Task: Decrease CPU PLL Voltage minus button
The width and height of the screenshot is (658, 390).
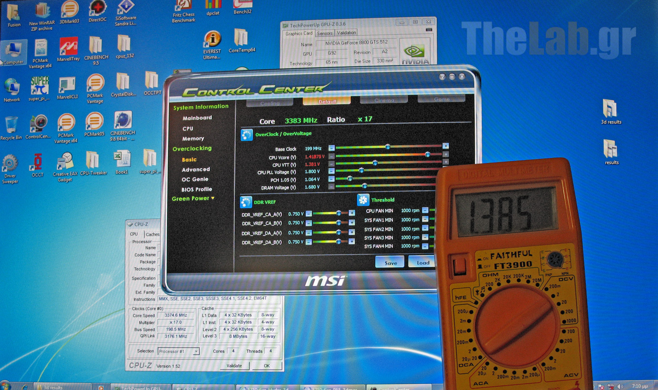Action: [x=331, y=171]
